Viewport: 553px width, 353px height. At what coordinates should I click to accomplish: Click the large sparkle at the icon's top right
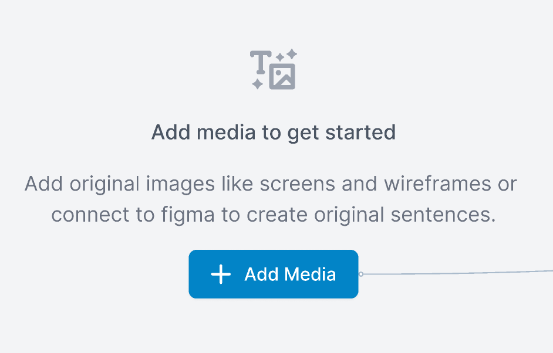291,55
